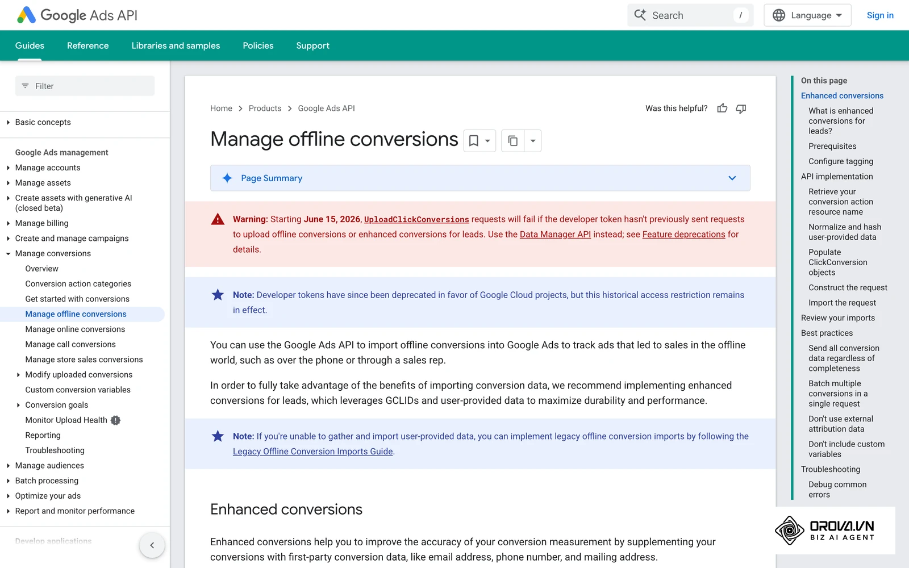Collapse the left sidebar with the chevron button
The image size is (909, 568).
[x=152, y=545]
